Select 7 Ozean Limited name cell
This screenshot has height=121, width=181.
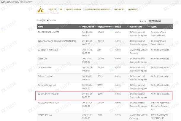click(45, 76)
